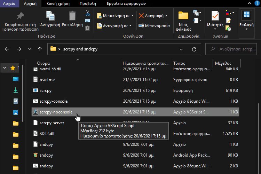Open Help with the question mark icon
The width and height of the screenshot is (261, 174).
click(x=257, y=3)
